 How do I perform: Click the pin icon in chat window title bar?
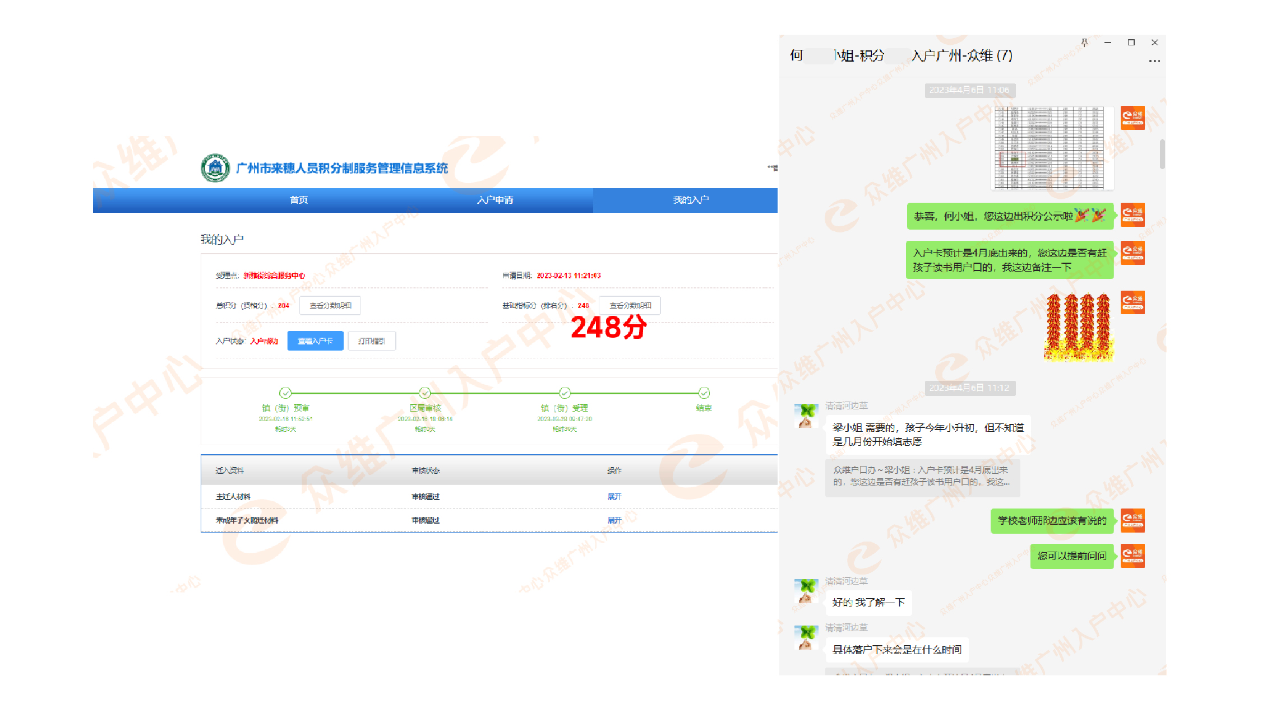pyautogui.click(x=1084, y=43)
